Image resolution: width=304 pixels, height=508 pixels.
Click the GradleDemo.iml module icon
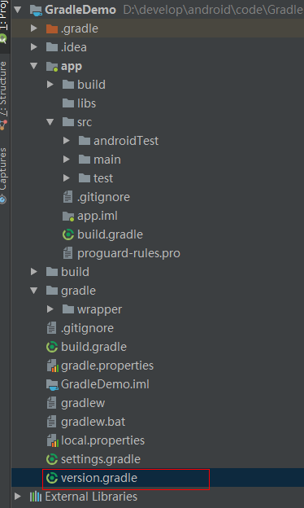(52, 384)
